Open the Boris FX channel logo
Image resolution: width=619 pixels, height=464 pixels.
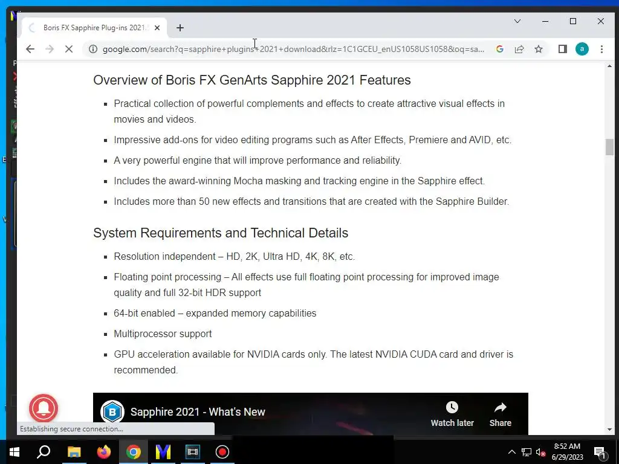[x=112, y=412]
